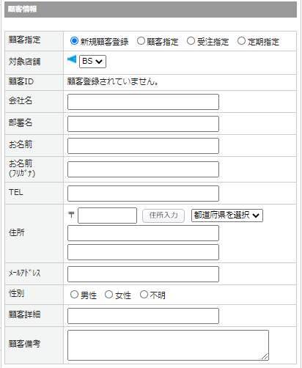Viewport: 302px width, 368px height.
Task: Open the BS store dropdown
Action: (92, 62)
